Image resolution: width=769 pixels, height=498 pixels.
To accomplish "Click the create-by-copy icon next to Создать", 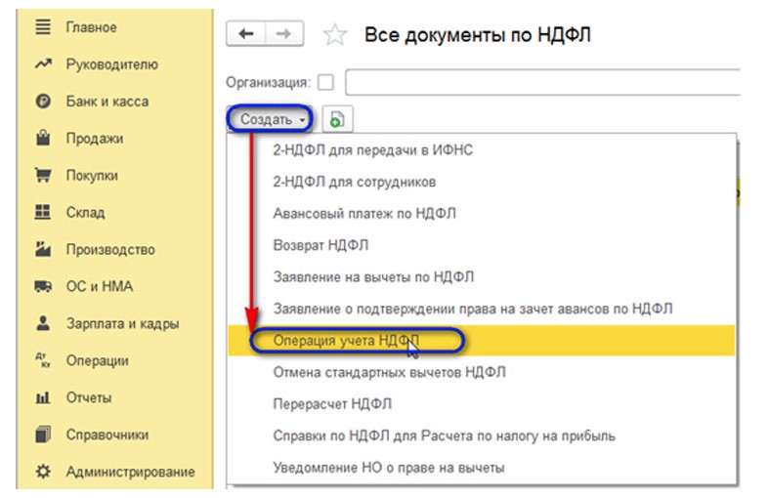I will tap(337, 120).
